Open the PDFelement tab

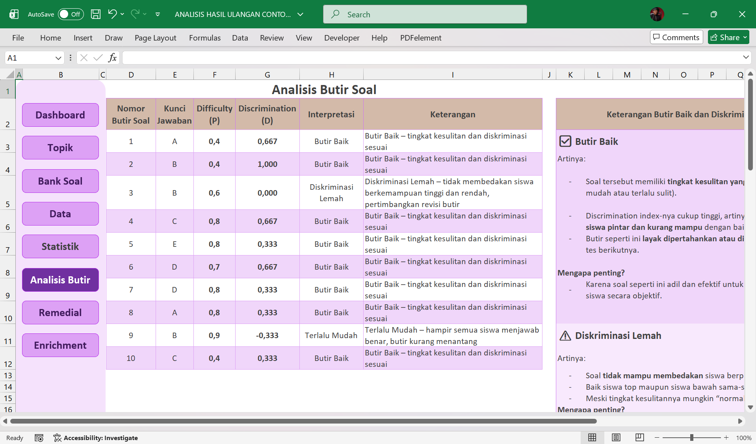tap(421, 38)
